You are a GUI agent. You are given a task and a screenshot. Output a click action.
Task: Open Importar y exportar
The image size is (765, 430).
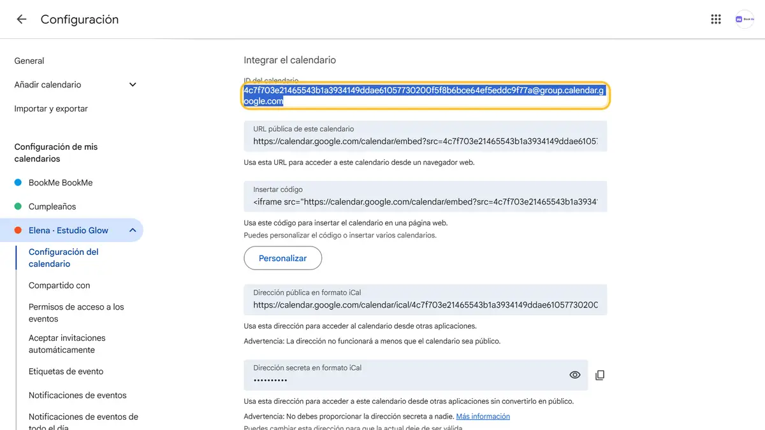point(51,109)
